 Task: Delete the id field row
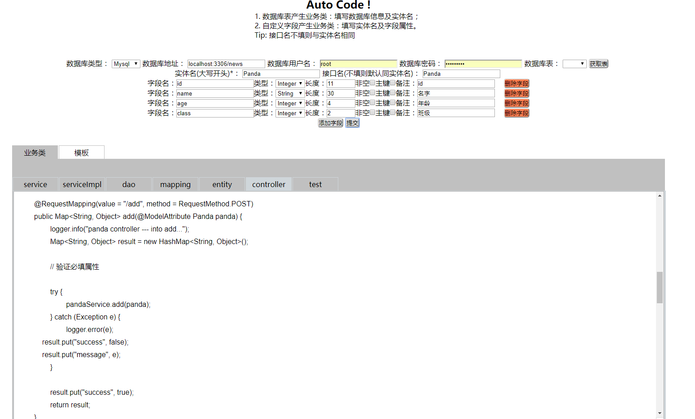[x=517, y=83]
